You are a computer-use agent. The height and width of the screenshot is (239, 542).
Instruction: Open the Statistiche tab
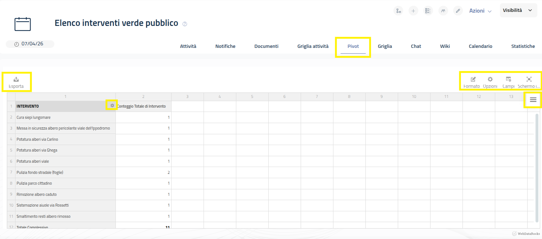pos(523,46)
